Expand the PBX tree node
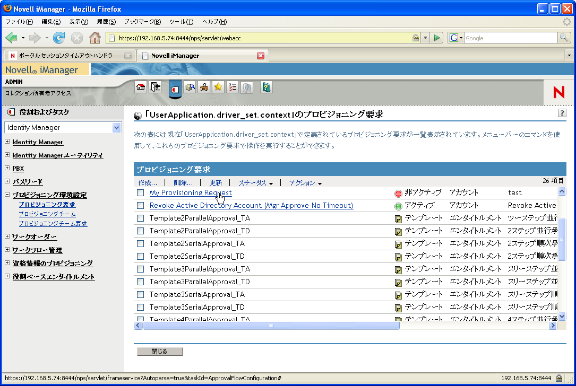This screenshot has height=386, width=576. pos(7,168)
